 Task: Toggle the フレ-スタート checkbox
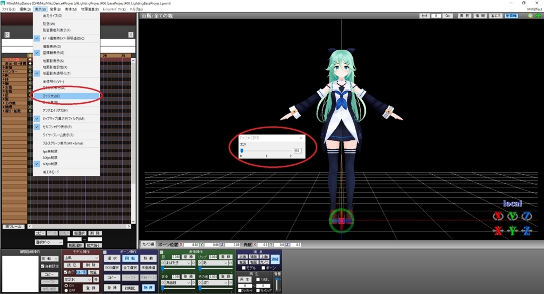click(x=240, y=290)
